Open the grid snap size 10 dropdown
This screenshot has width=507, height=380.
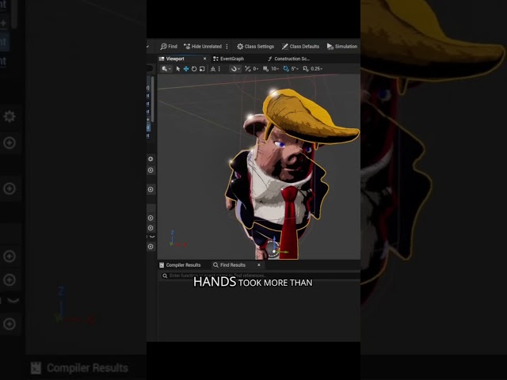(x=275, y=69)
